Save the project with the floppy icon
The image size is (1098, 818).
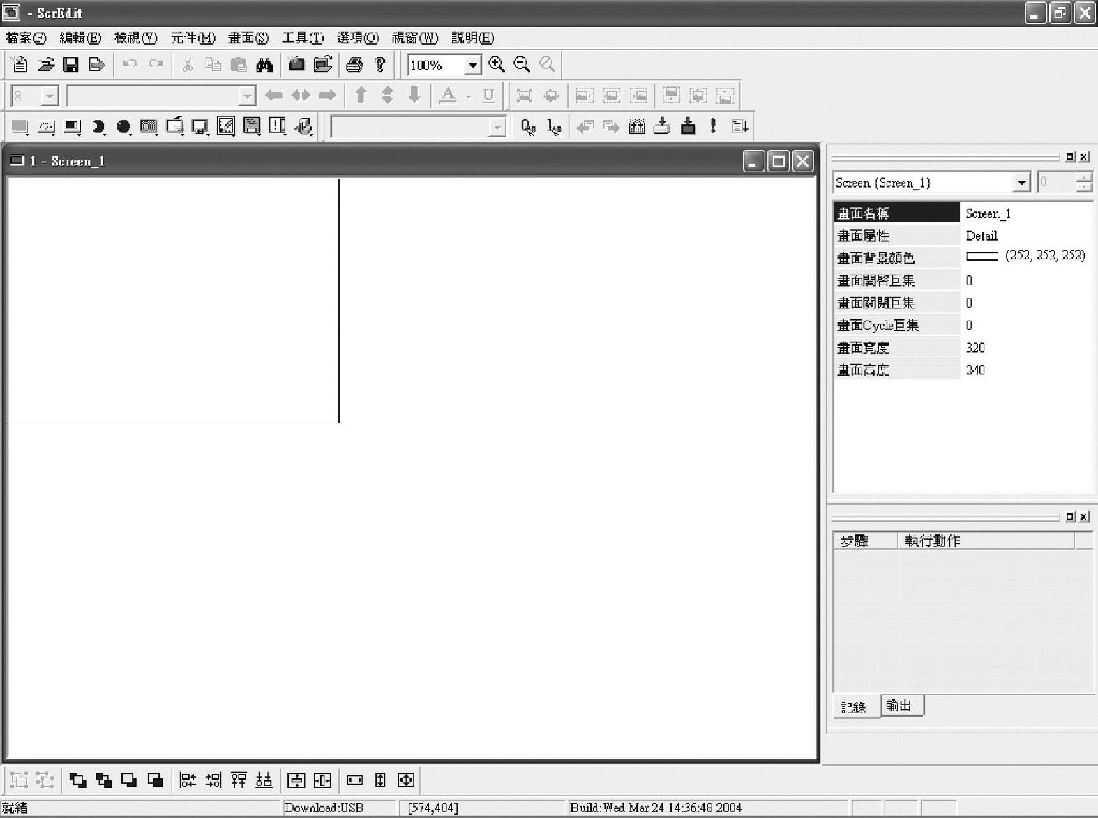tap(70, 65)
